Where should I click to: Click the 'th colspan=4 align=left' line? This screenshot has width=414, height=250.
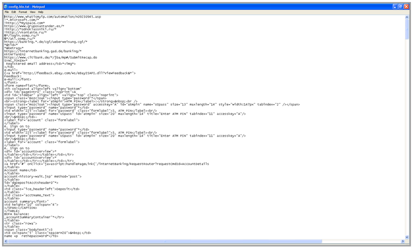click(43, 89)
